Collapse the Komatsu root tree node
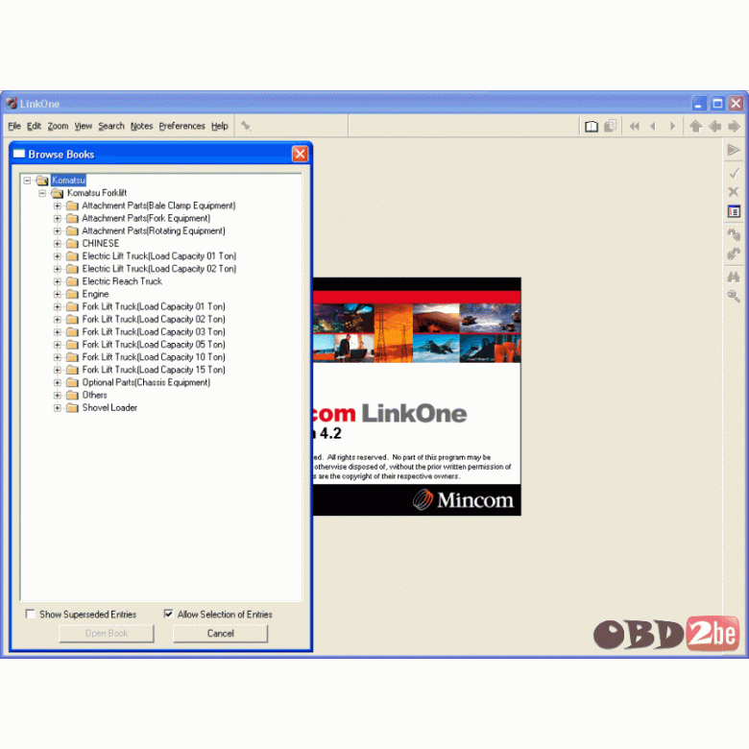This screenshot has height=749, width=749. pos(27,181)
